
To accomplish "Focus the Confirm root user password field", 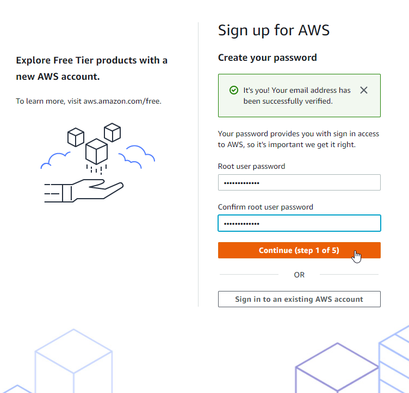I will pyautogui.click(x=299, y=223).
